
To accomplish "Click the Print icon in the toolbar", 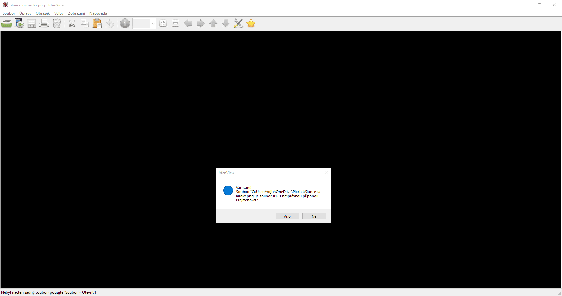I will (44, 24).
